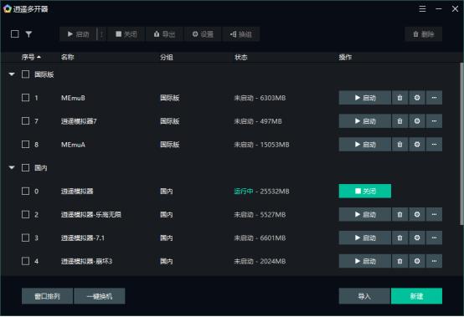Open the hamburger menu in title bar
The height and width of the screenshot is (317, 464).
click(423, 9)
